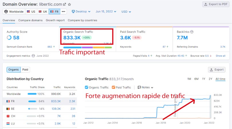Switch to Compare domains tab
The height and width of the screenshot is (129, 232).
point(30,20)
